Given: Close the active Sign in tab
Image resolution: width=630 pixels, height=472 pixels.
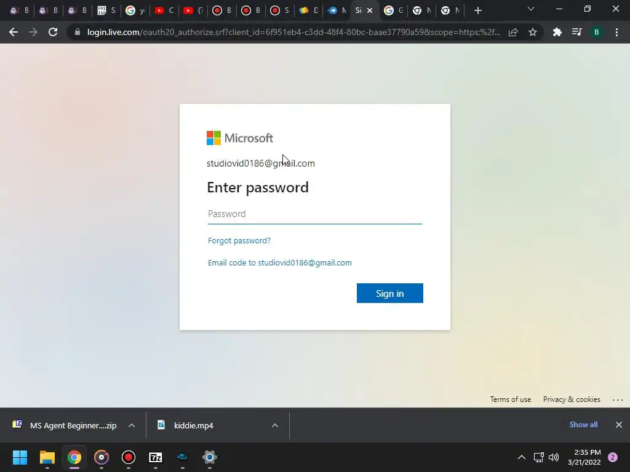Looking at the screenshot, I should (x=370, y=10).
